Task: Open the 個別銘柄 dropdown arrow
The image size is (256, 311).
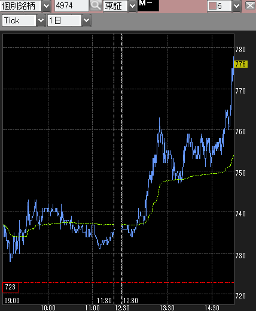Action: (46, 6)
